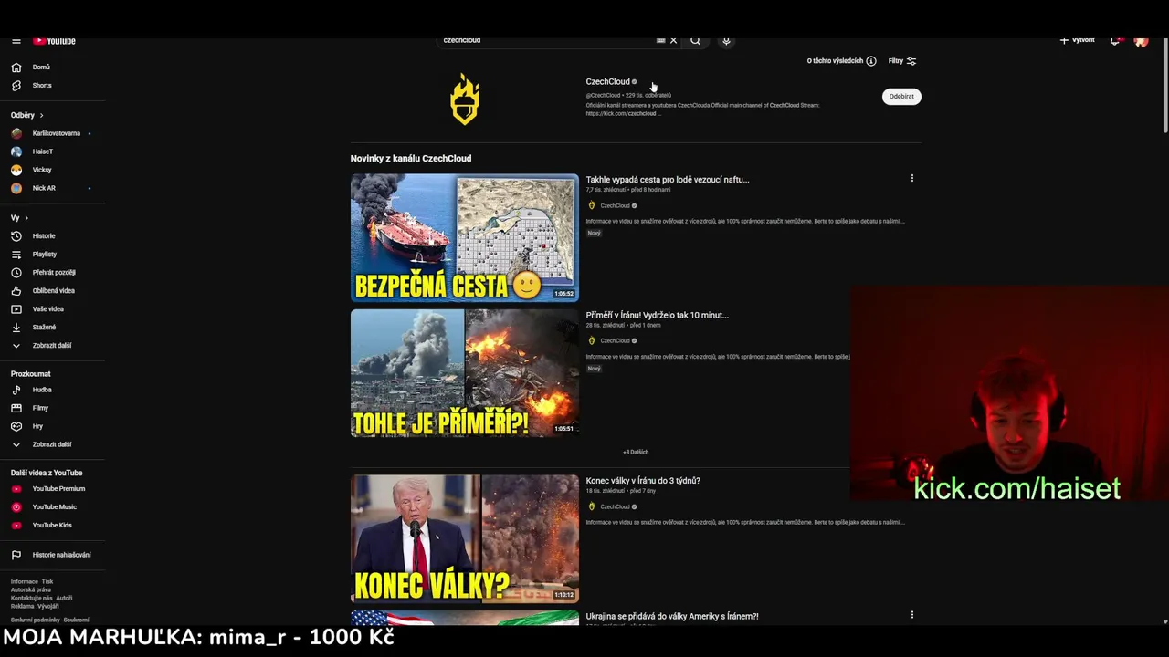Open video title Příměří v Íránu
Image resolution: width=1169 pixels, height=657 pixels.
(657, 315)
